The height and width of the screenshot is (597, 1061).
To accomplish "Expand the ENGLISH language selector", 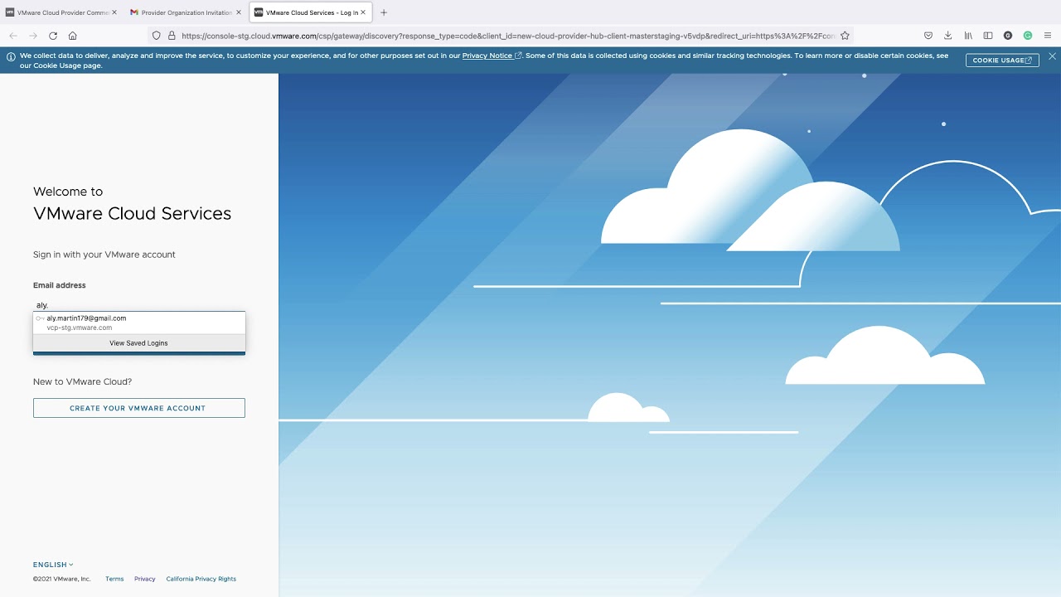I will (x=51, y=564).
